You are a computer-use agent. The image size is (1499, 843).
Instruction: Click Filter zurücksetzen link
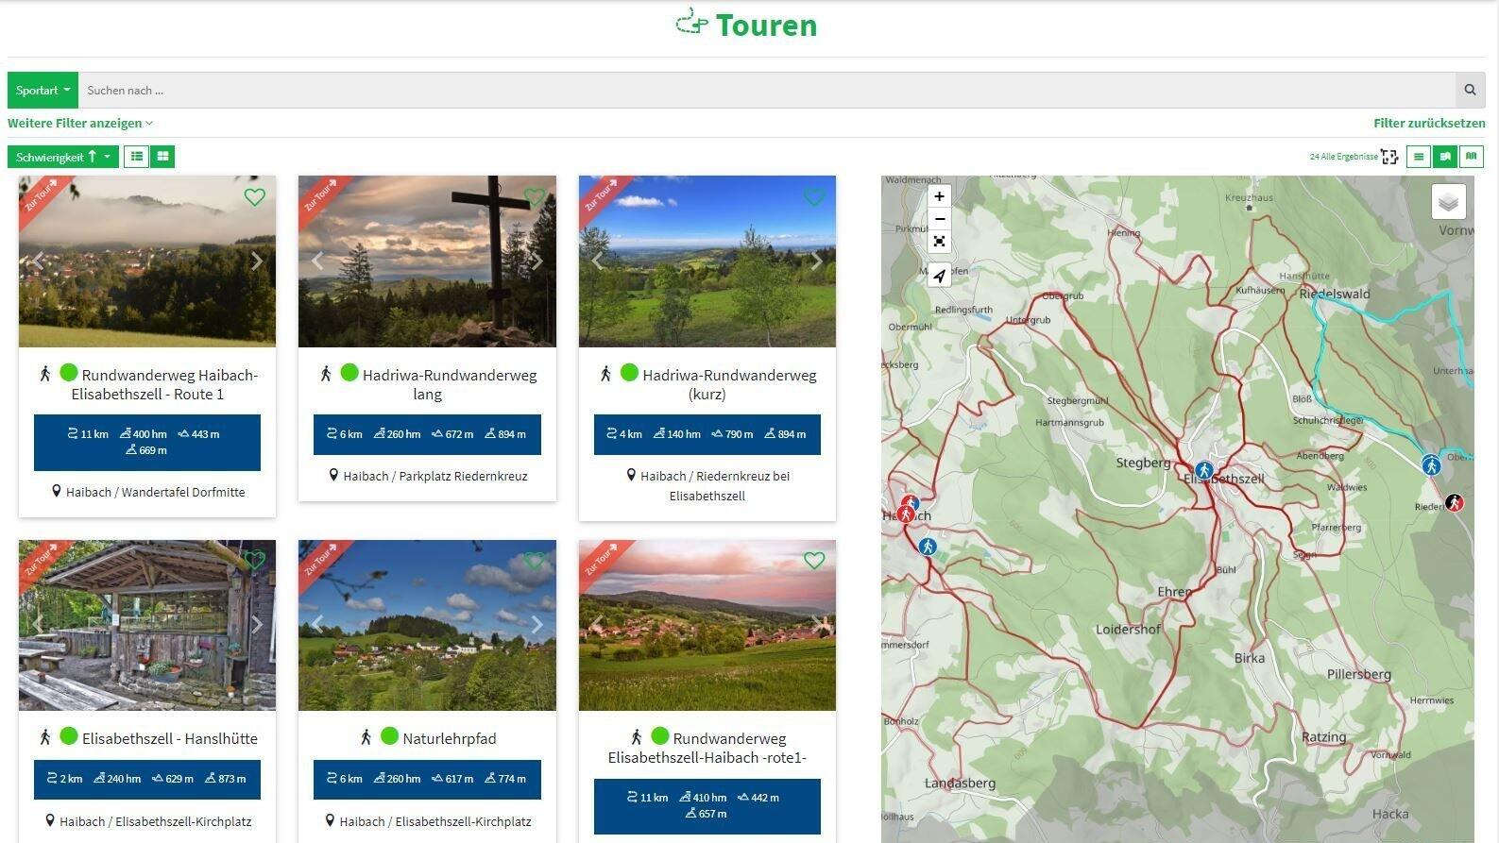[x=1428, y=123]
